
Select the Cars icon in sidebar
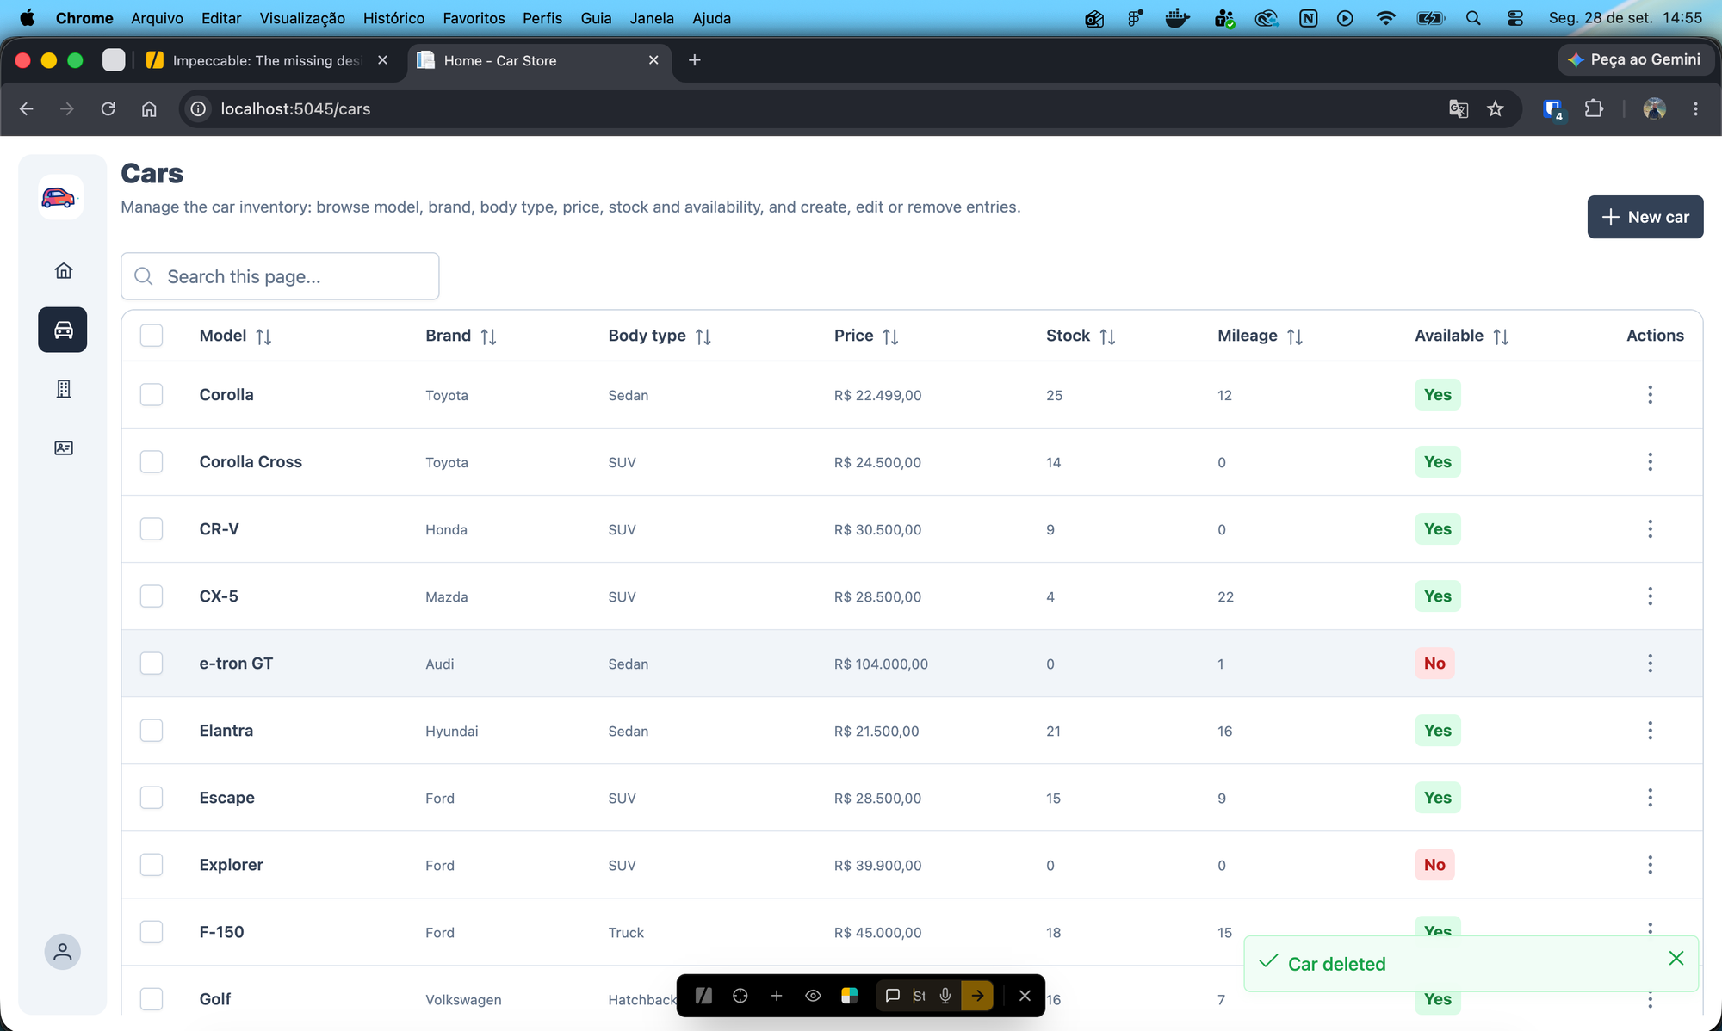(x=63, y=330)
